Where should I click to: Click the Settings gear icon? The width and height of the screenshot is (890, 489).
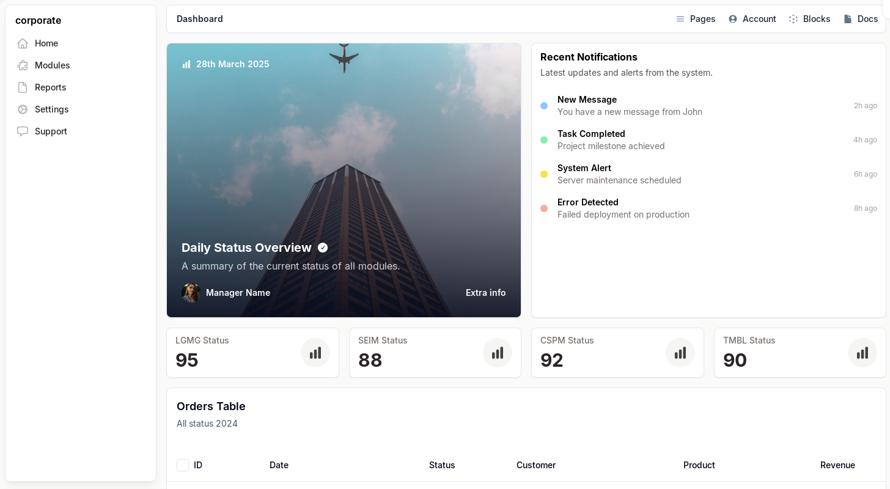click(x=23, y=109)
